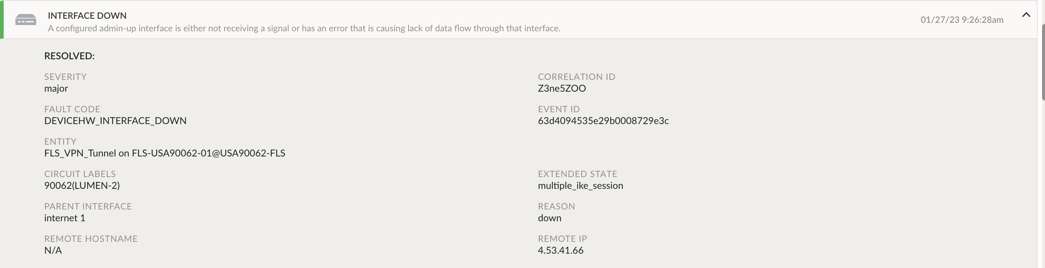Click the remote IP 4.53.41.66

pyautogui.click(x=560, y=251)
